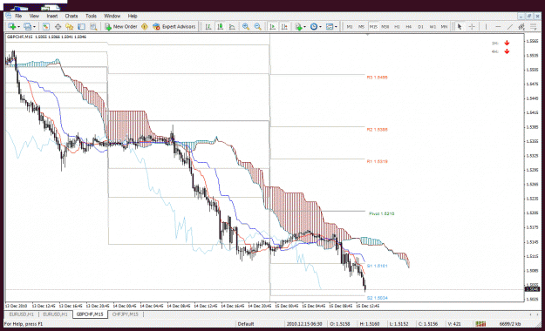Click the 6699/2 kb traffic status entry
This screenshot has width=545, height=331.
tap(510, 324)
